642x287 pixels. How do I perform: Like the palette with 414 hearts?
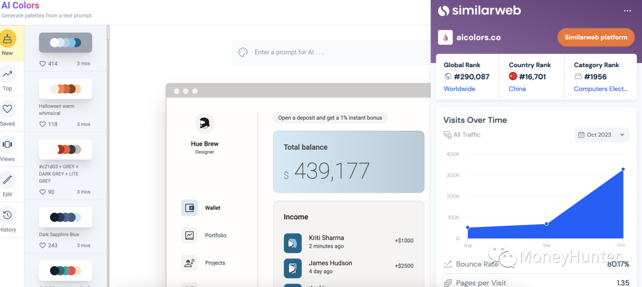pos(43,64)
